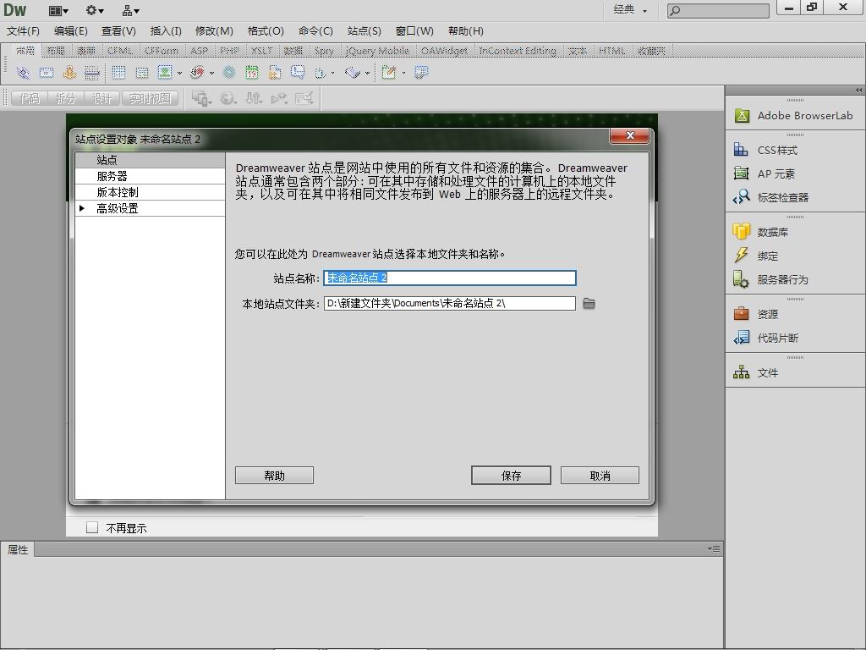Open the Images dropdown arrow

[179, 73]
